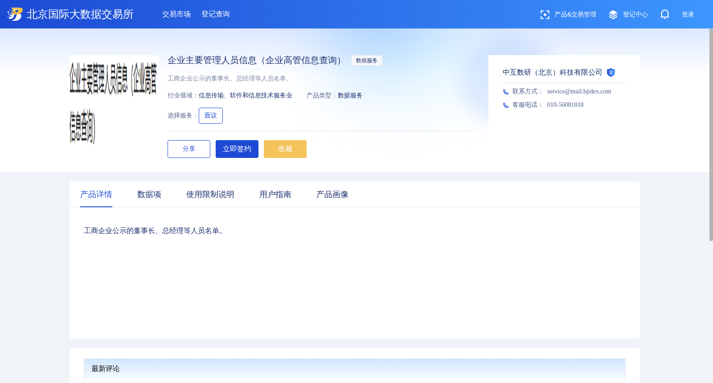The height and width of the screenshot is (383, 713).
Task: Open 交易市场 menu
Action: point(176,14)
